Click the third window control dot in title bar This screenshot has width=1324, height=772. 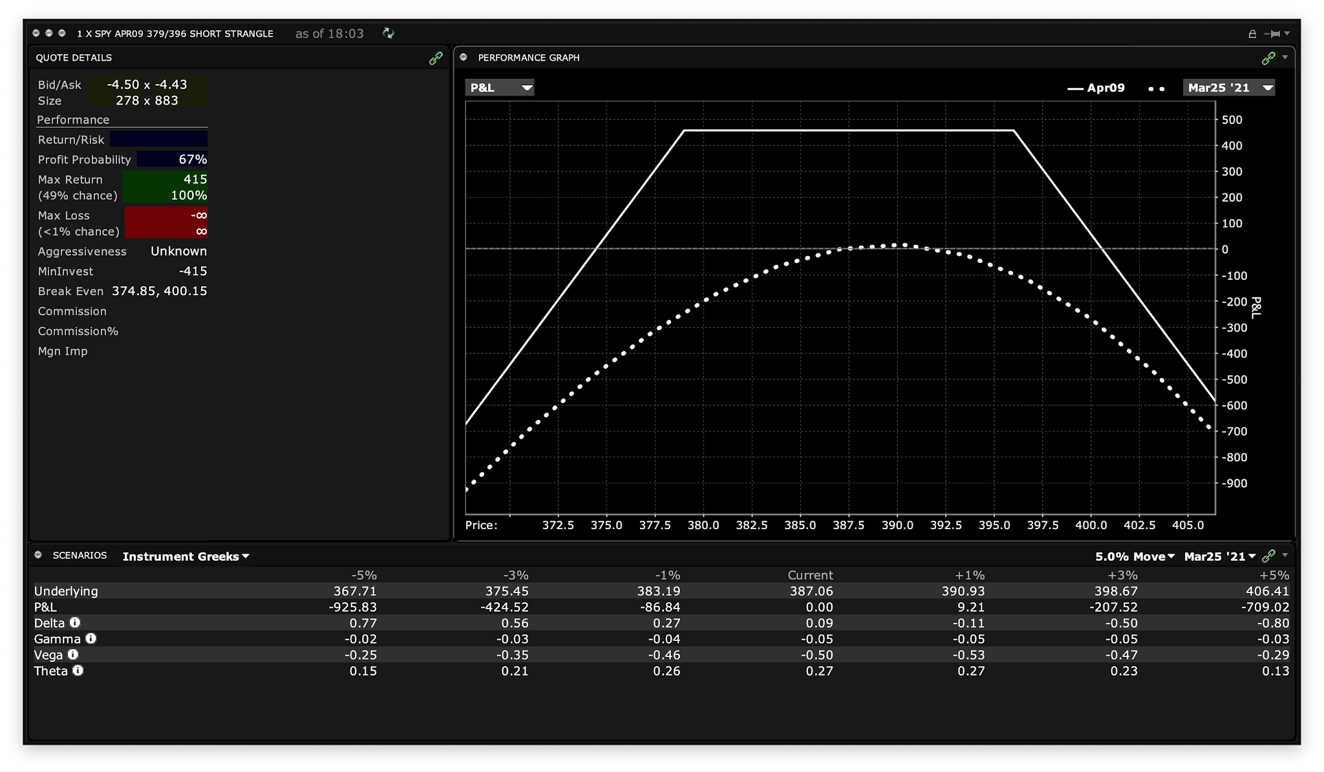[x=61, y=33]
